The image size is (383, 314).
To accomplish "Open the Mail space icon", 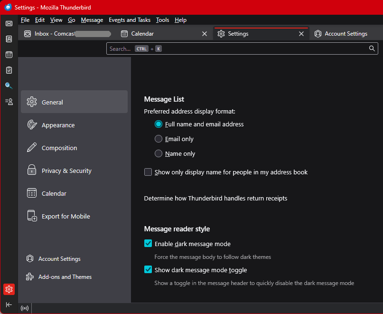I will [x=9, y=23].
